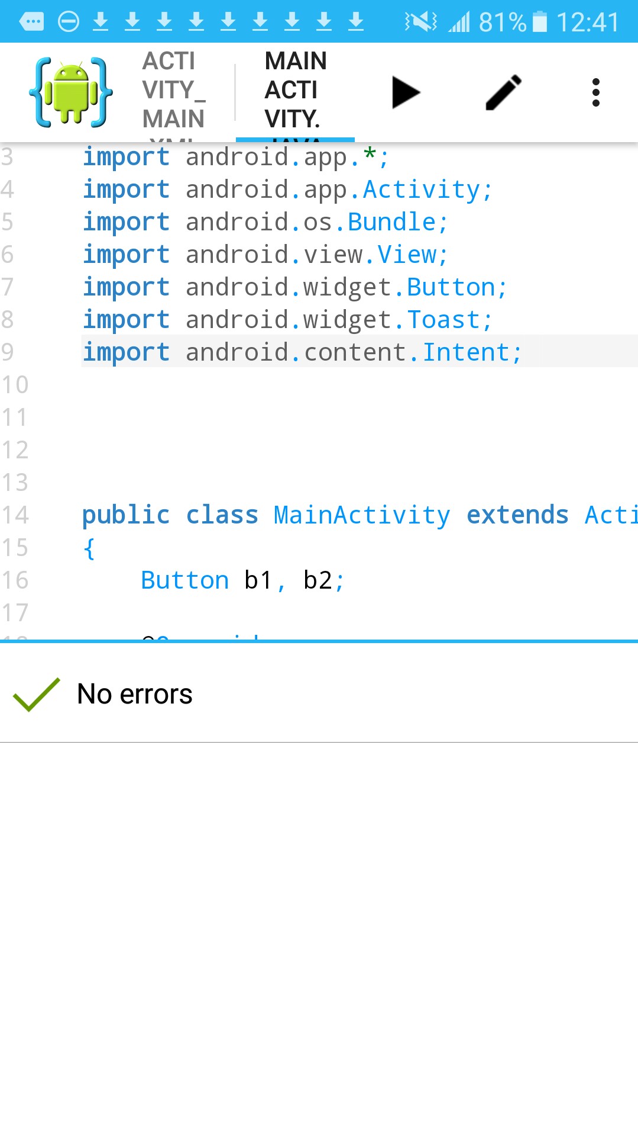
Task: Tap the import android.os.Bundle line
Action: point(265,222)
